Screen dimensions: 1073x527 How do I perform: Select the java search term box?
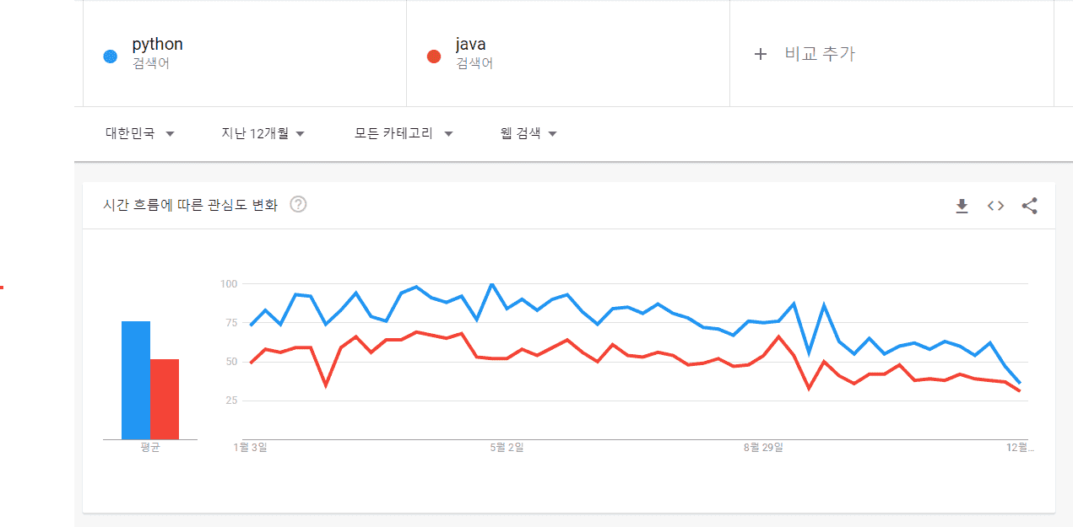click(x=567, y=52)
